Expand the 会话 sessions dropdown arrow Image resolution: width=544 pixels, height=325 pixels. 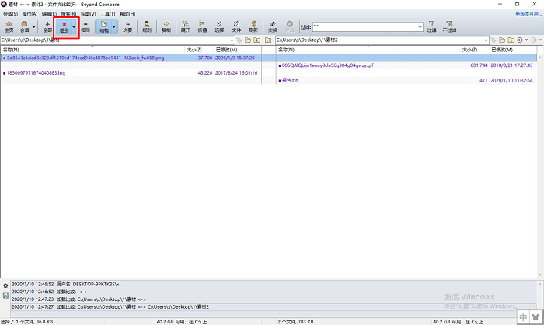point(33,26)
